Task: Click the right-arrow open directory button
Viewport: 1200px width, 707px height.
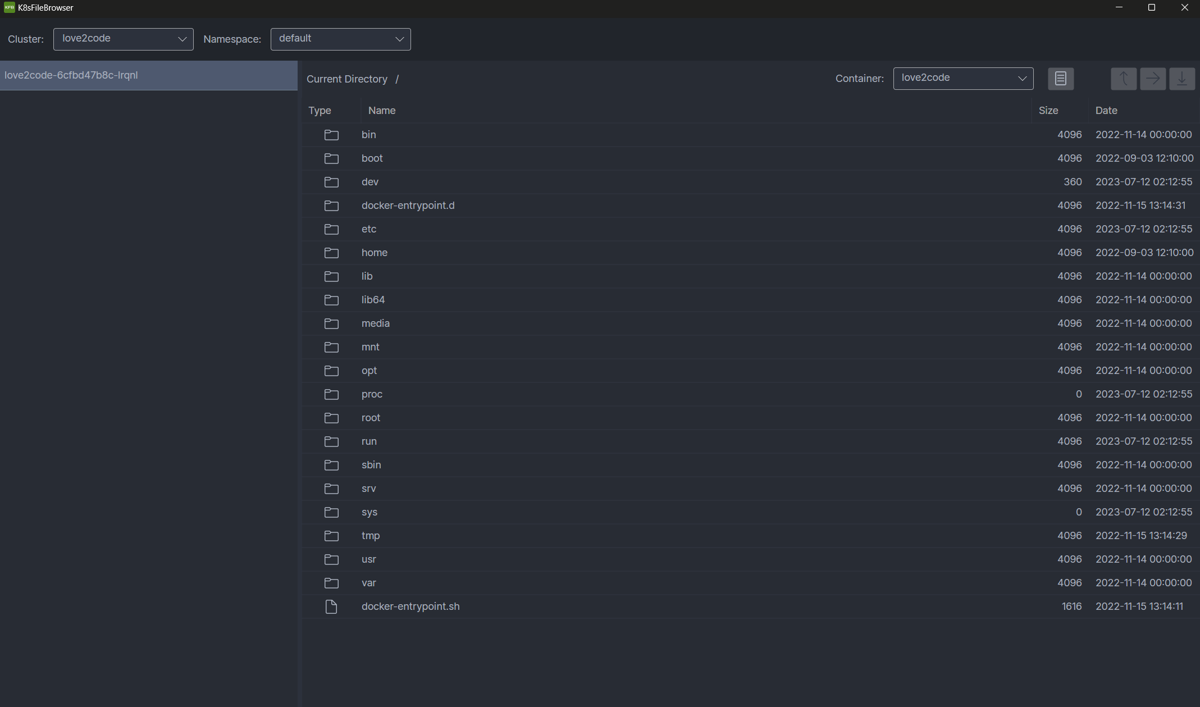Action: (1152, 79)
